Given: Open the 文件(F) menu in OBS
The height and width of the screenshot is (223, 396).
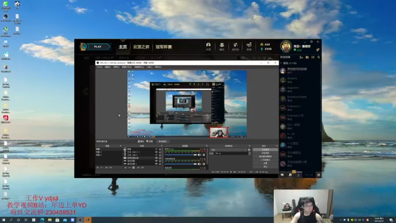Looking at the screenshot, I should (x=99, y=67).
